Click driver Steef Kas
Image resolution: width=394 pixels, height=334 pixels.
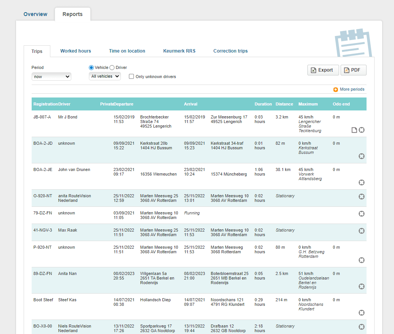click(68, 300)
